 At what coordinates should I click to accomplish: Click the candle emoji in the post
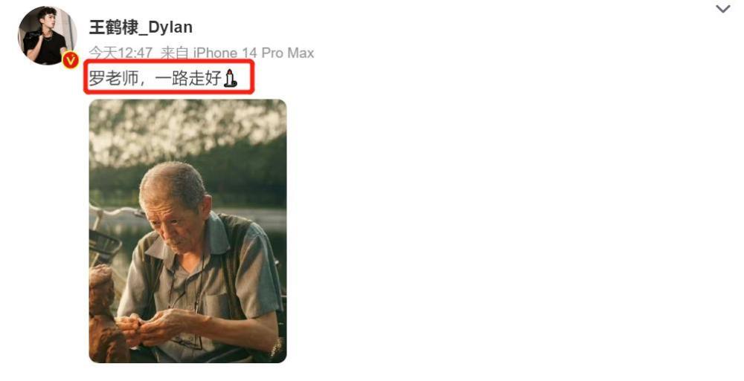[230, 78]
